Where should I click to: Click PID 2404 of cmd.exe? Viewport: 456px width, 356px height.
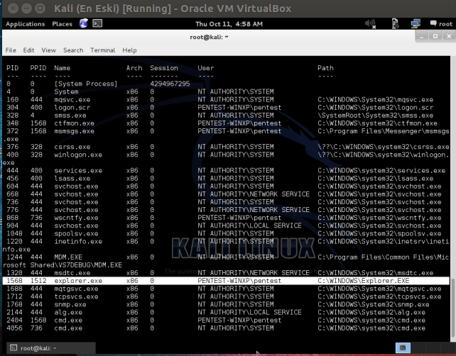point(14,320)
